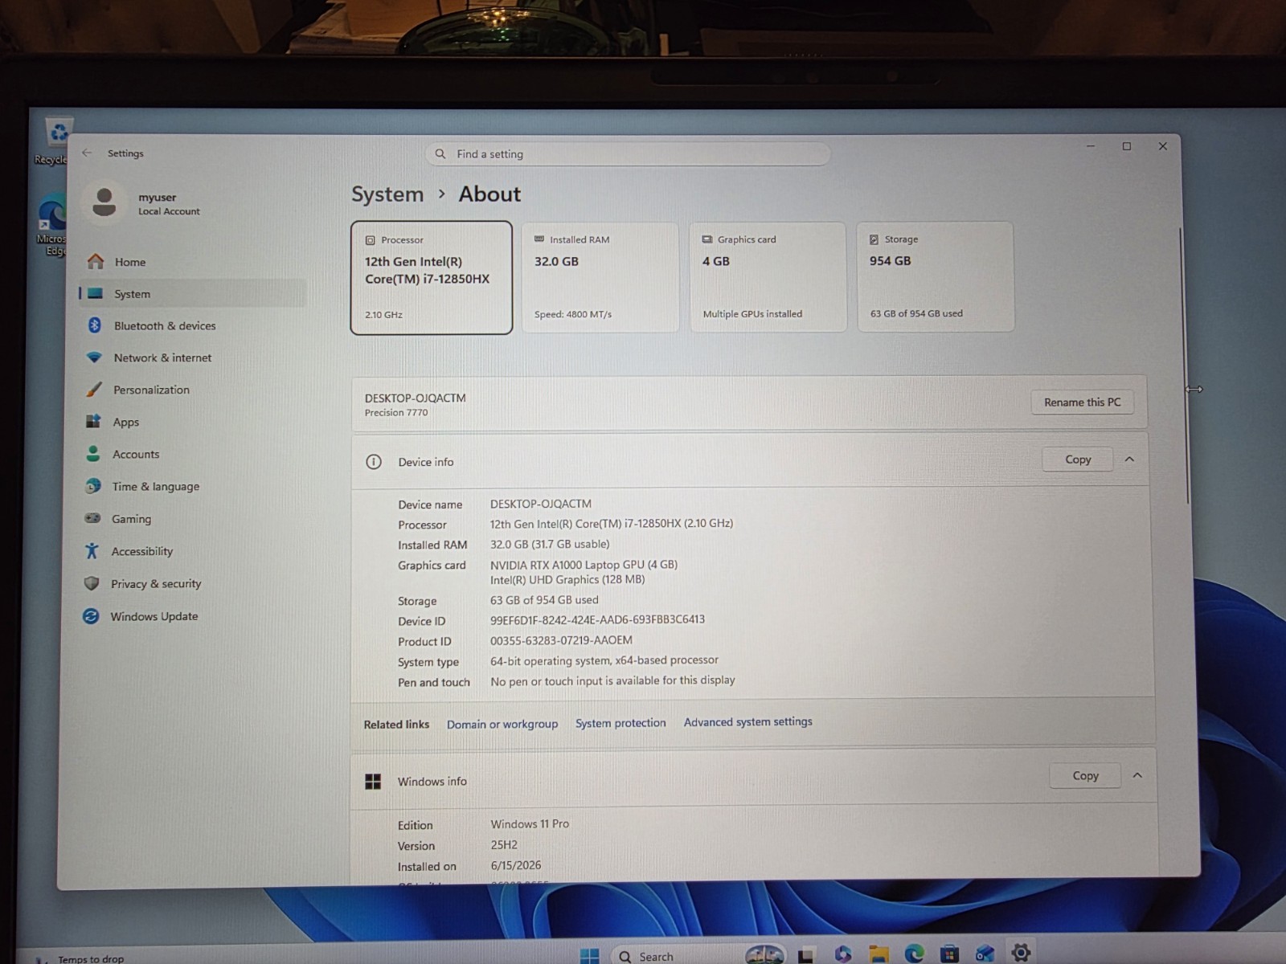The image size is (1286, 964).
Task: Open File Explorer from the taskbar
Action: click(x=878, y=954)
